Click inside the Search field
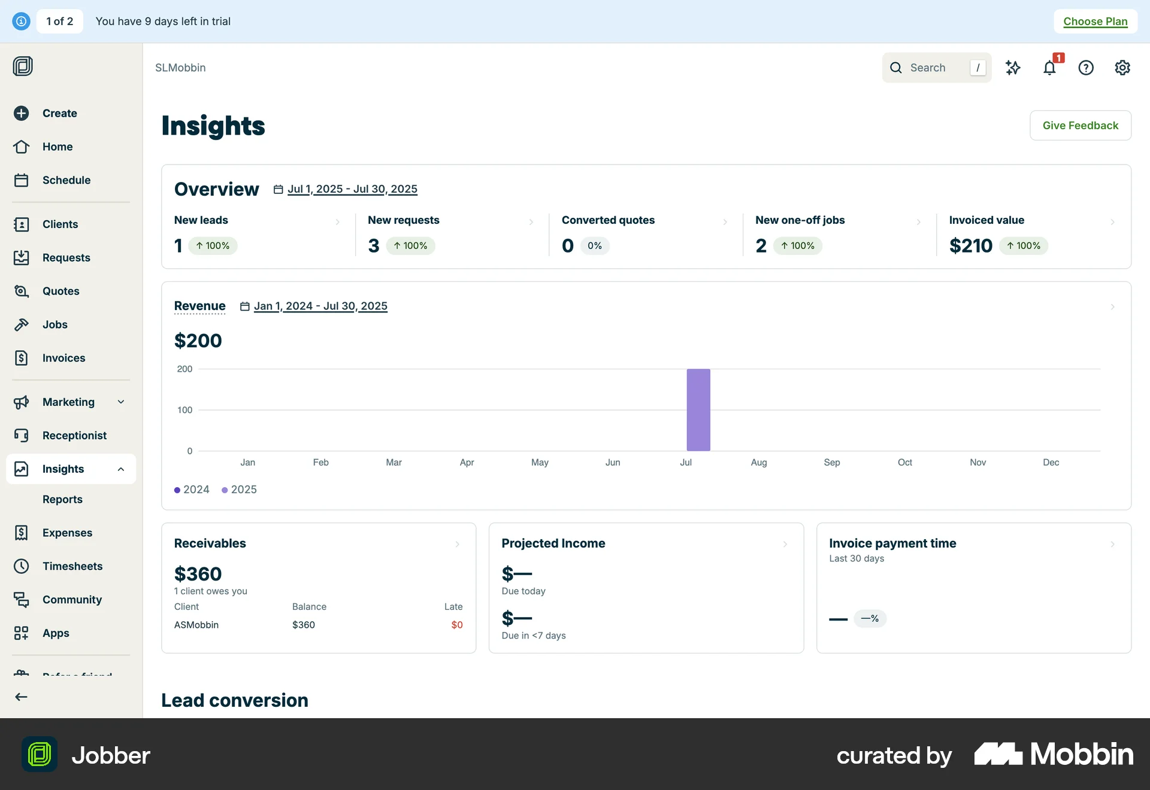The height and width of the screenshot is (790, 1150). pyautogui.click(x=934, y=68)
